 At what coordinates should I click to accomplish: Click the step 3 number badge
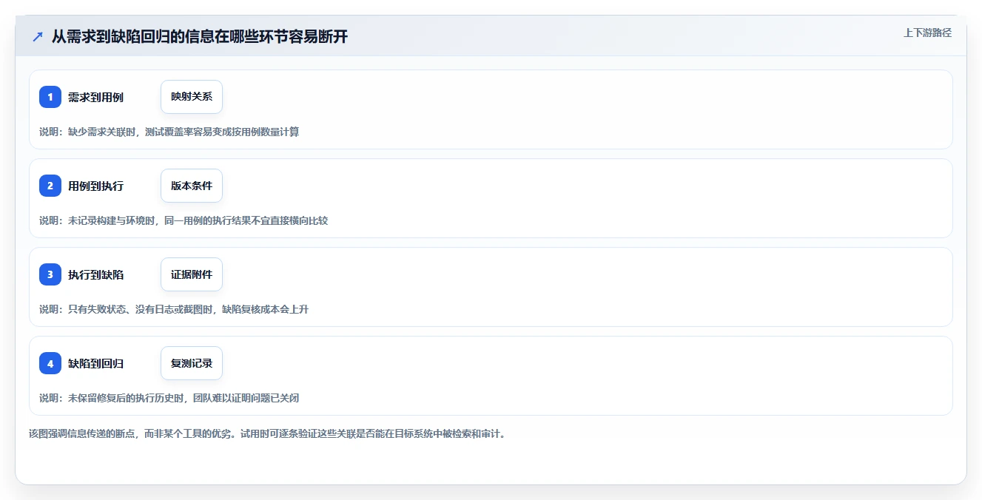[x=50, y=274]
